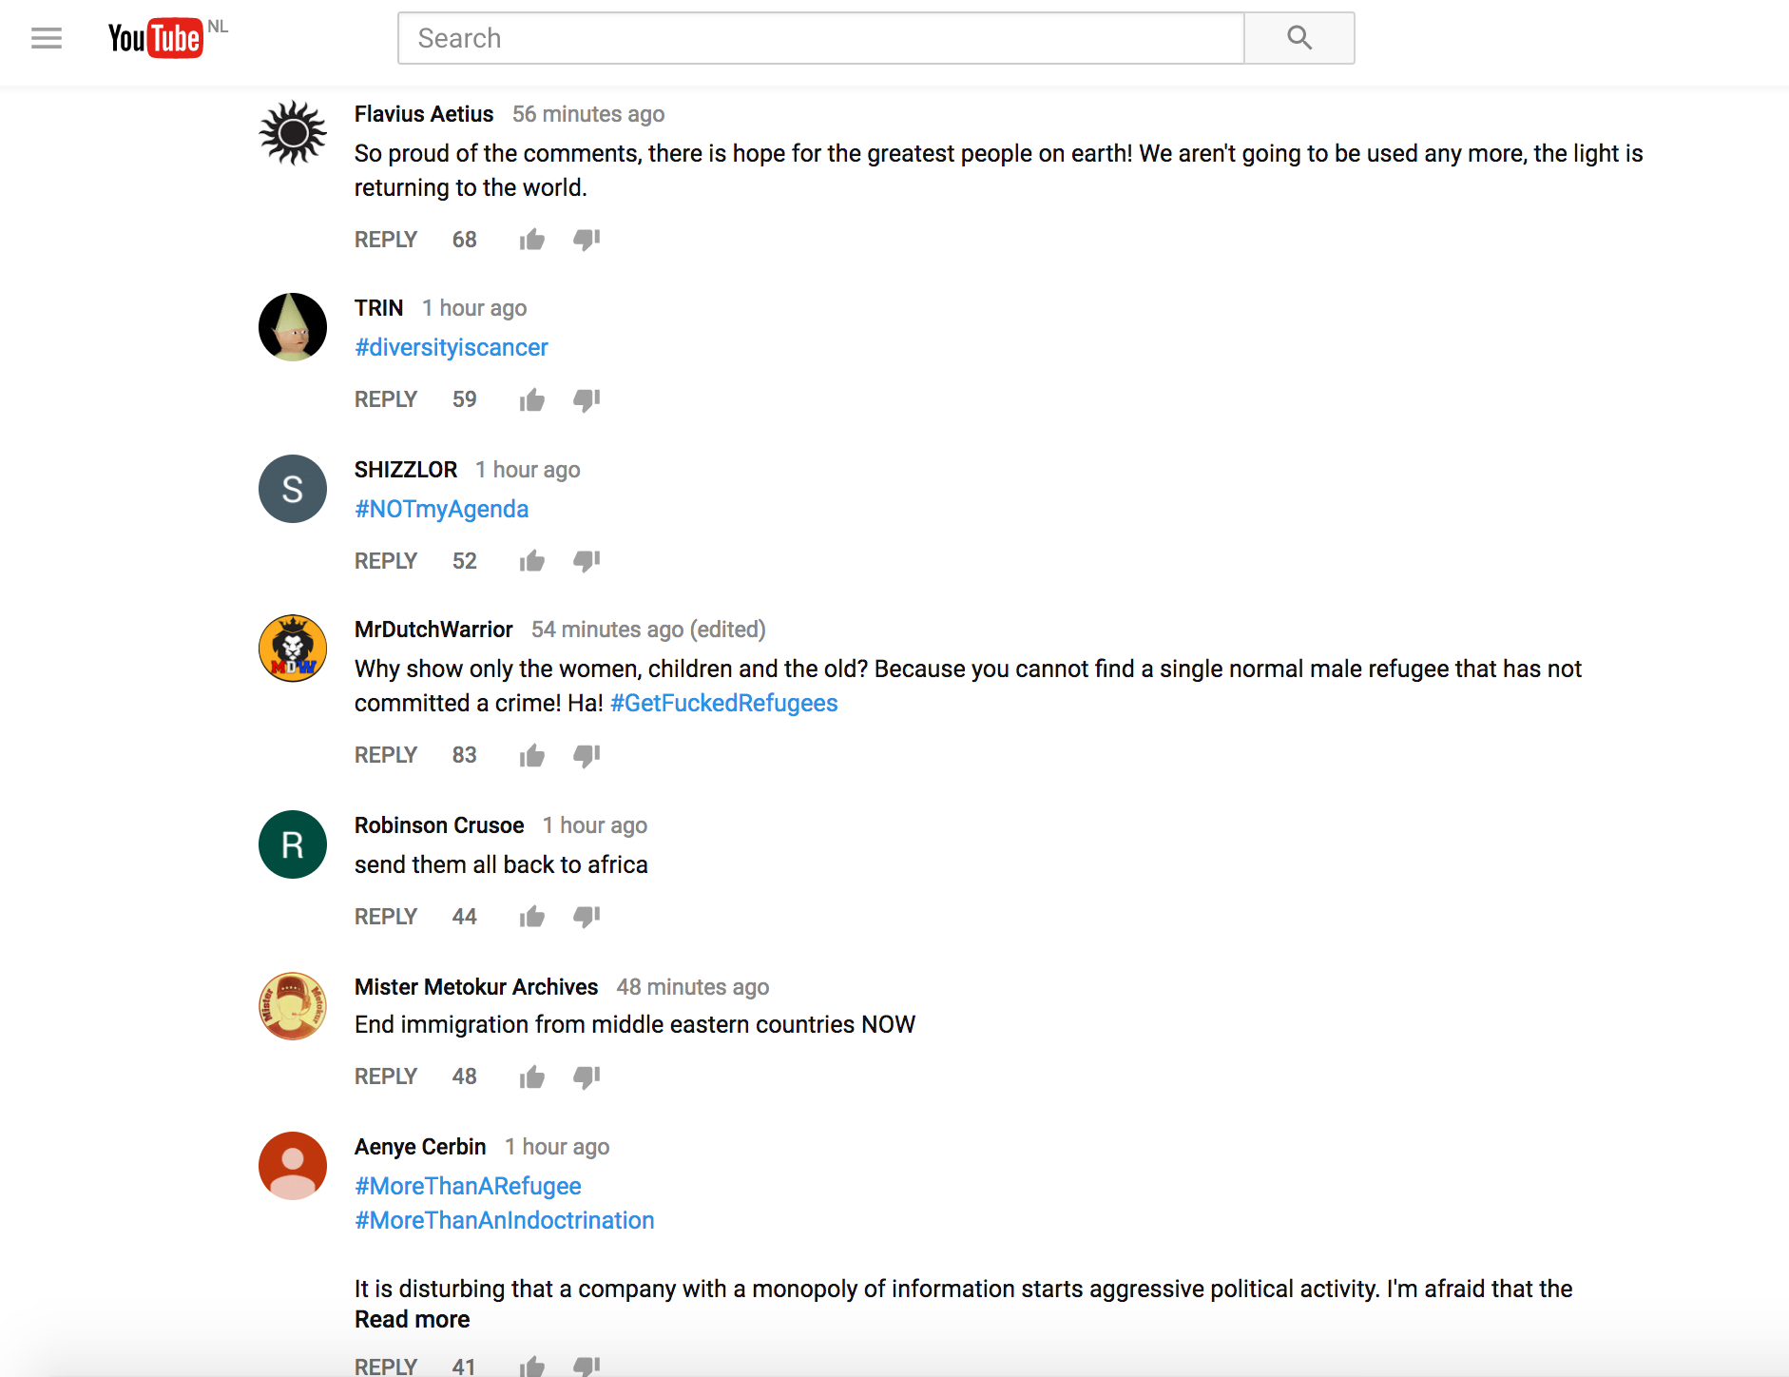Open TRIN's profile avatar
The image size is (1789, 1377).
click(x=293, y=327)
